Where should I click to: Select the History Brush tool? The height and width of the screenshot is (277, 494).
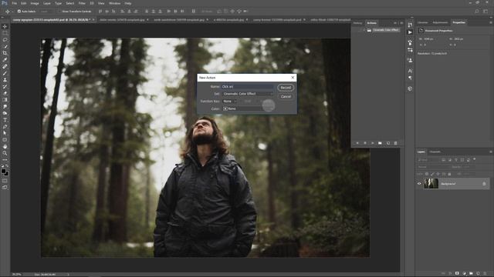pos(5,87)
